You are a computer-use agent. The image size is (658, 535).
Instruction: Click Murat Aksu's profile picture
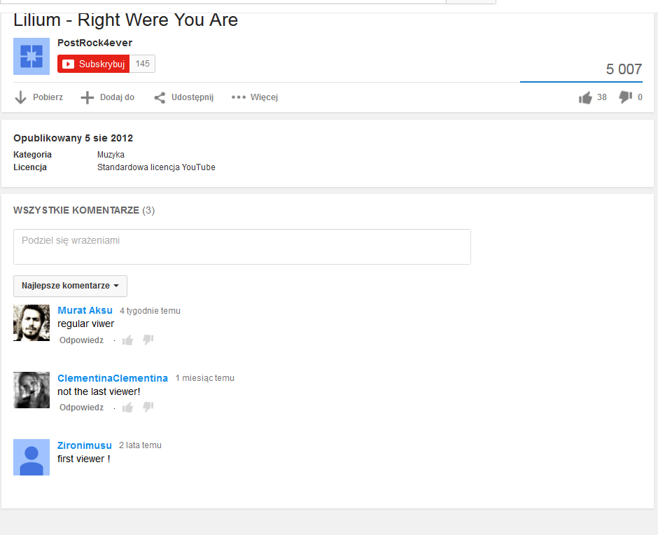point(31,323)
